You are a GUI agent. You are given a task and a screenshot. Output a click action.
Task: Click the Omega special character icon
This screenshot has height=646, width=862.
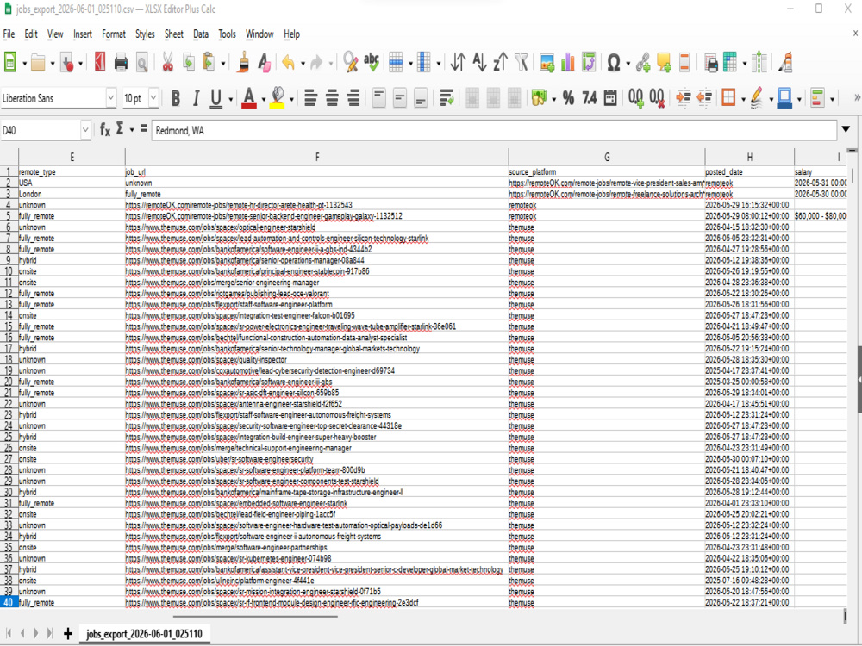[614, 63]
